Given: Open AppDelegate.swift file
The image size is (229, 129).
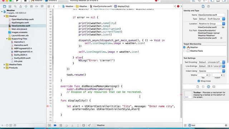Looking at the screenshot, I should point(20,23).
